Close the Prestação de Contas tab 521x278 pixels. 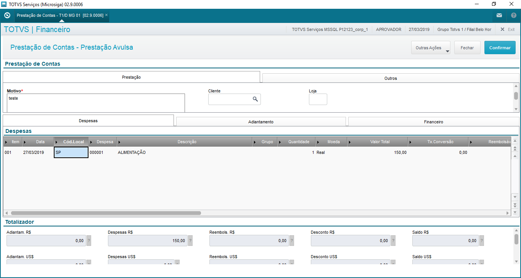coord(106,15)
